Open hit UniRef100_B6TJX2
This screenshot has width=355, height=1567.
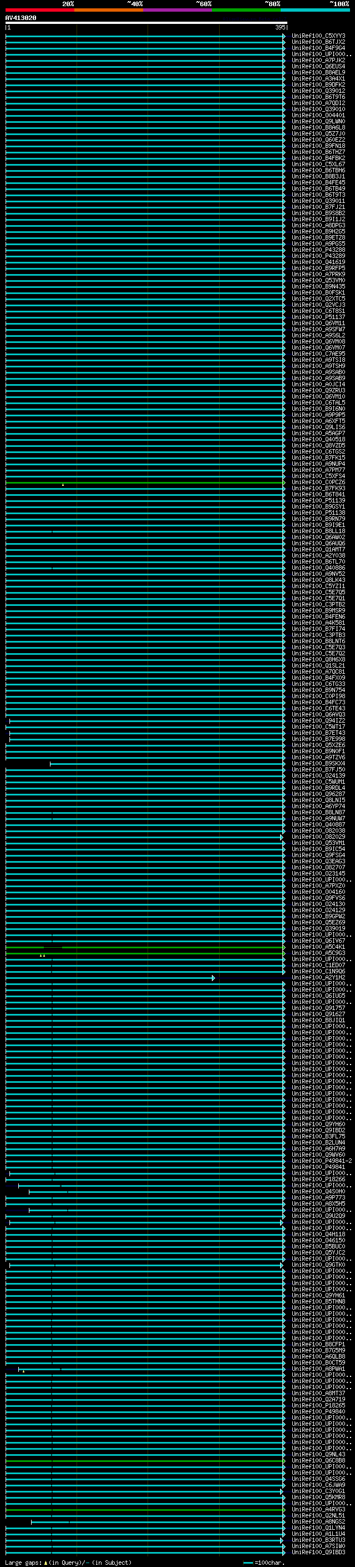click(x=318, y=42)
